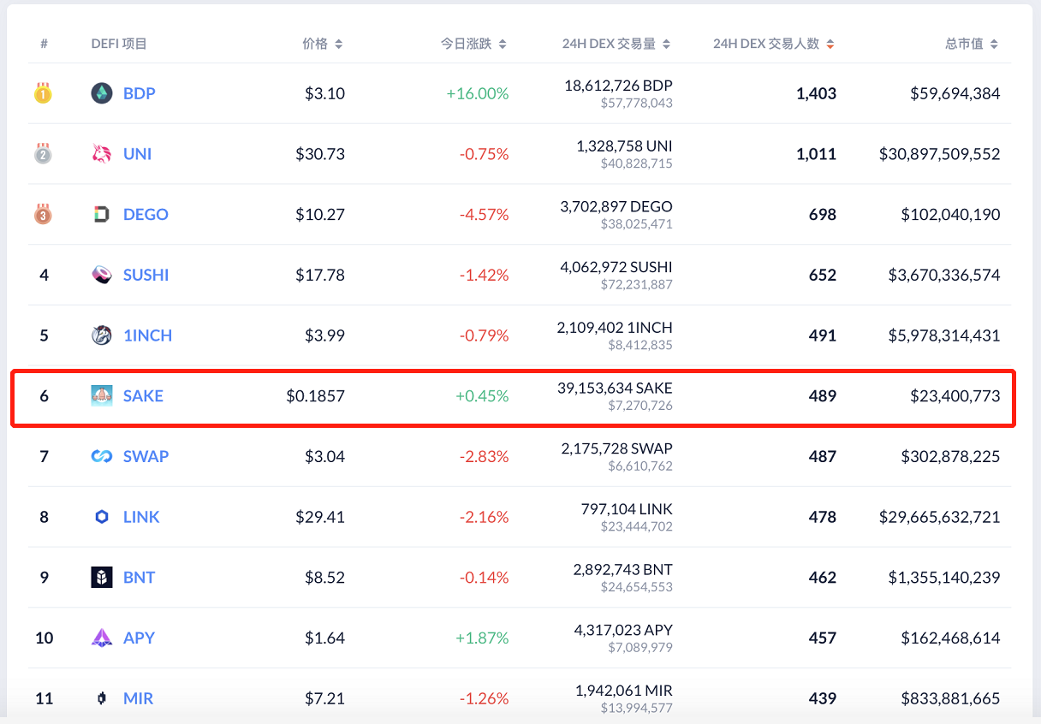
Task: Click the SWAP token logo icon
Action: coord(102,456)
